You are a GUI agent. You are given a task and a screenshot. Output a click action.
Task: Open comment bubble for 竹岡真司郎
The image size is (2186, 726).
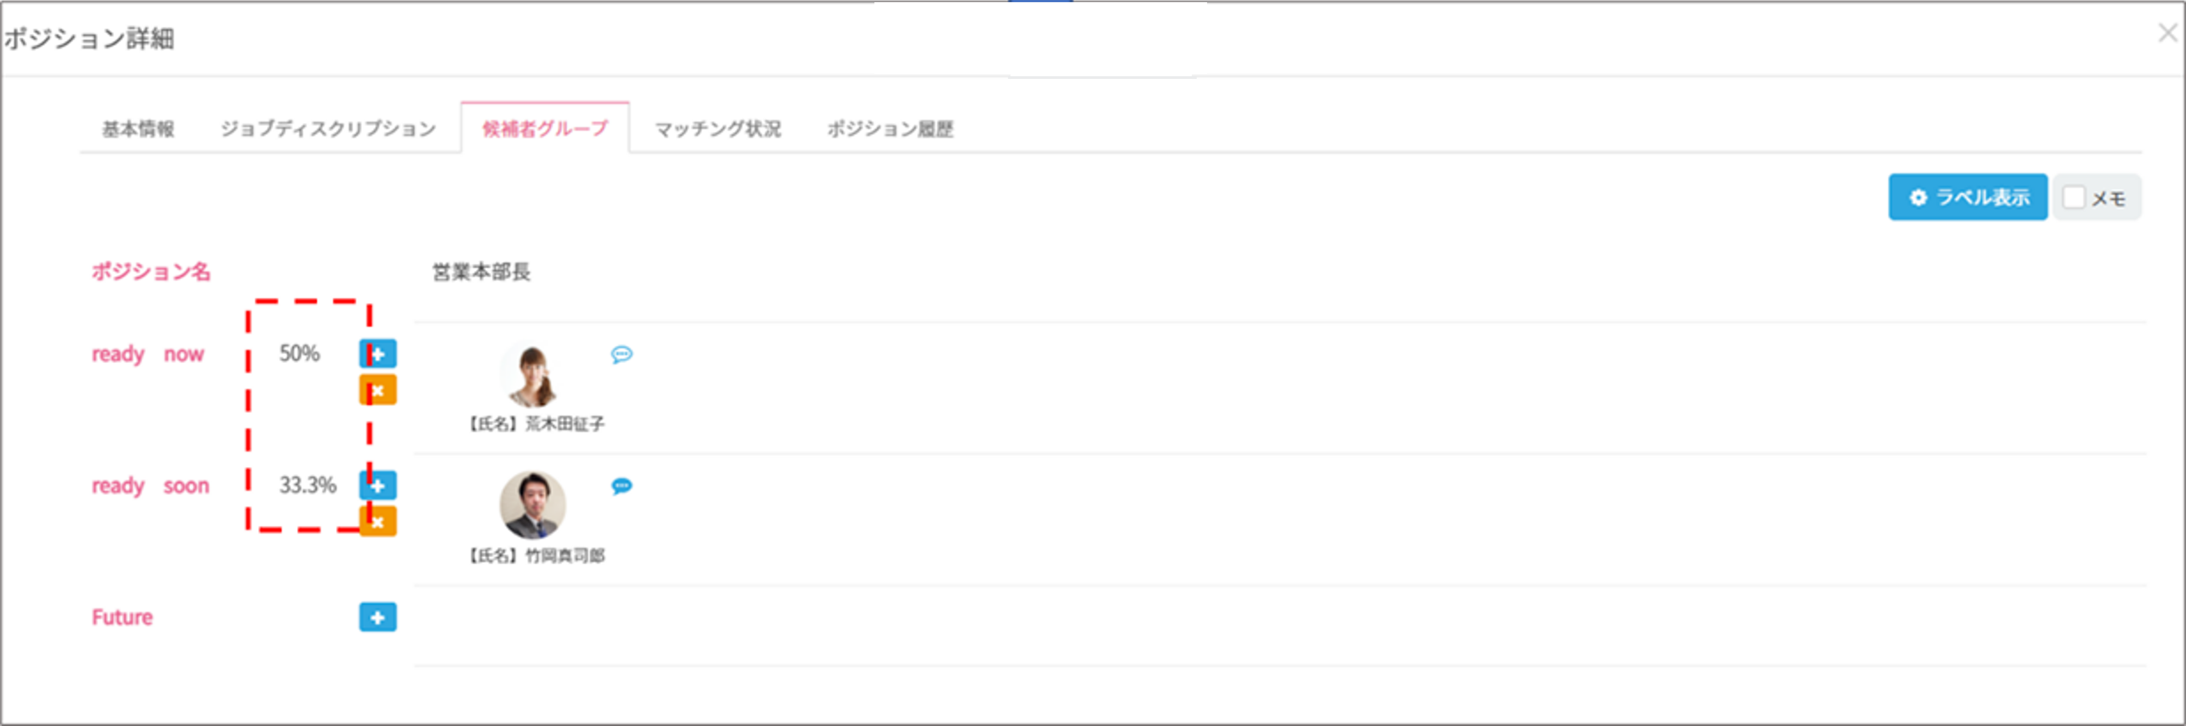[x=622, y=486]
